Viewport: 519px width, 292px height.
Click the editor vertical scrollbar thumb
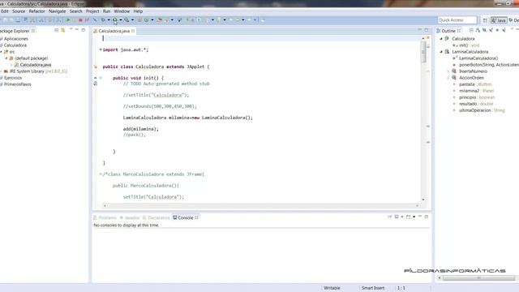(423, 52)
